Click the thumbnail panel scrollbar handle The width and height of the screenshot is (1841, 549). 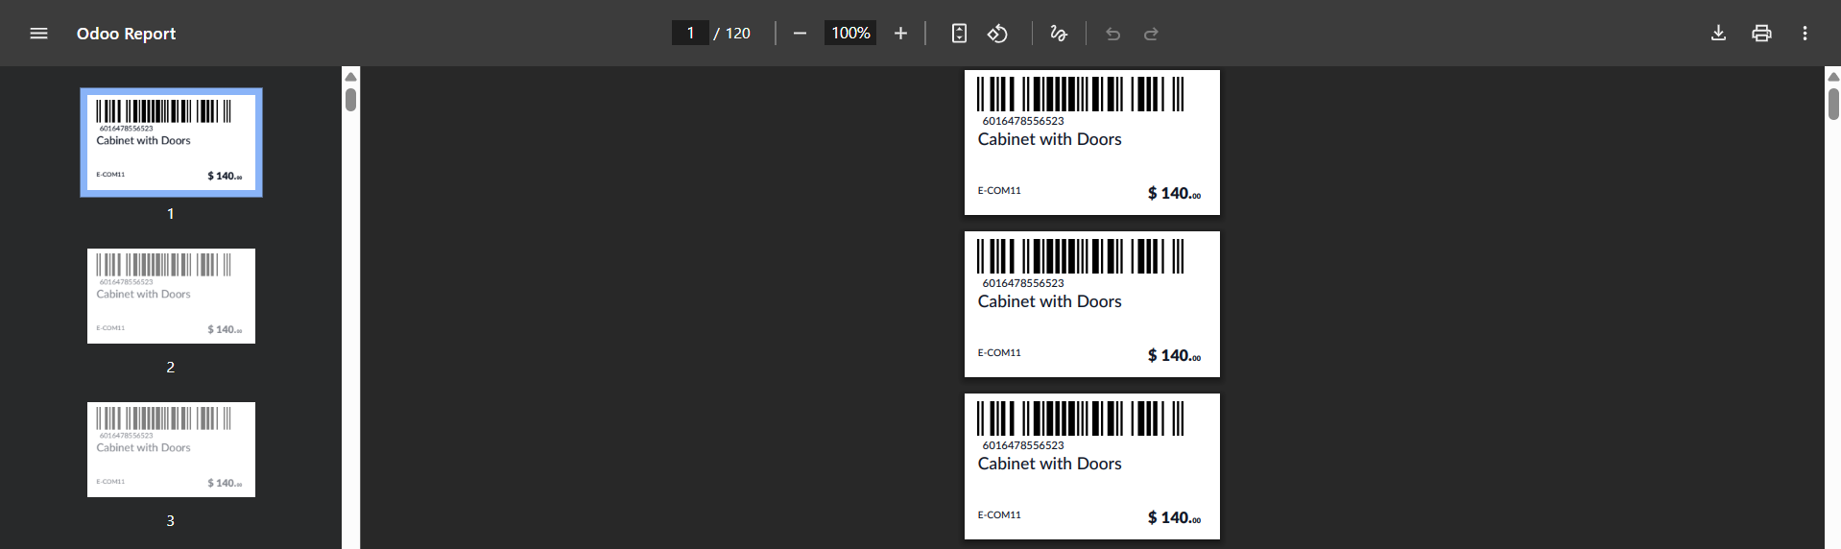350,100
